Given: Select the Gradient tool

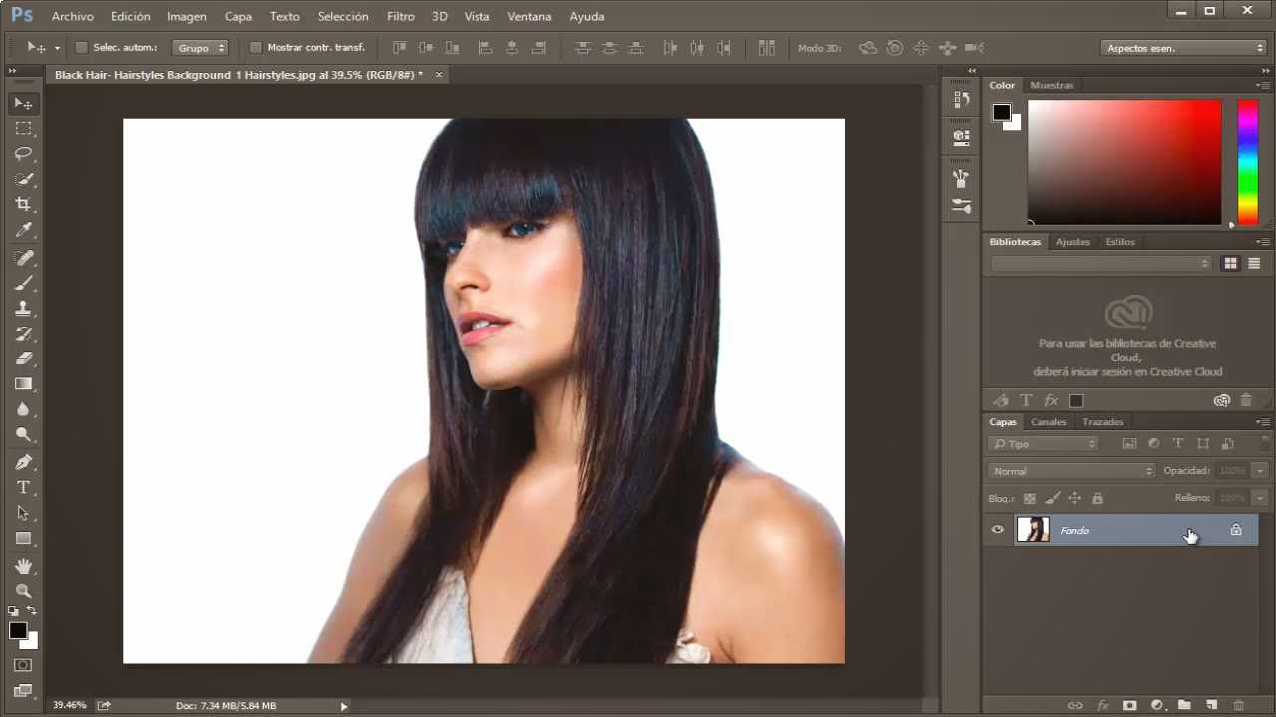Looking at the screenshot, I should coord(24,384).
